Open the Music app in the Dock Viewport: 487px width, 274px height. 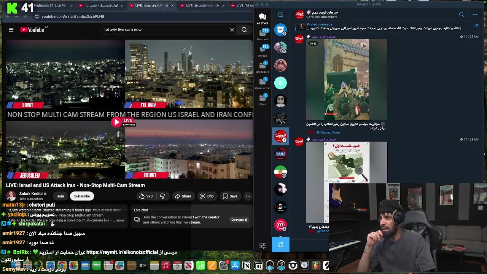pyautogui.click(x=166, y=266)
